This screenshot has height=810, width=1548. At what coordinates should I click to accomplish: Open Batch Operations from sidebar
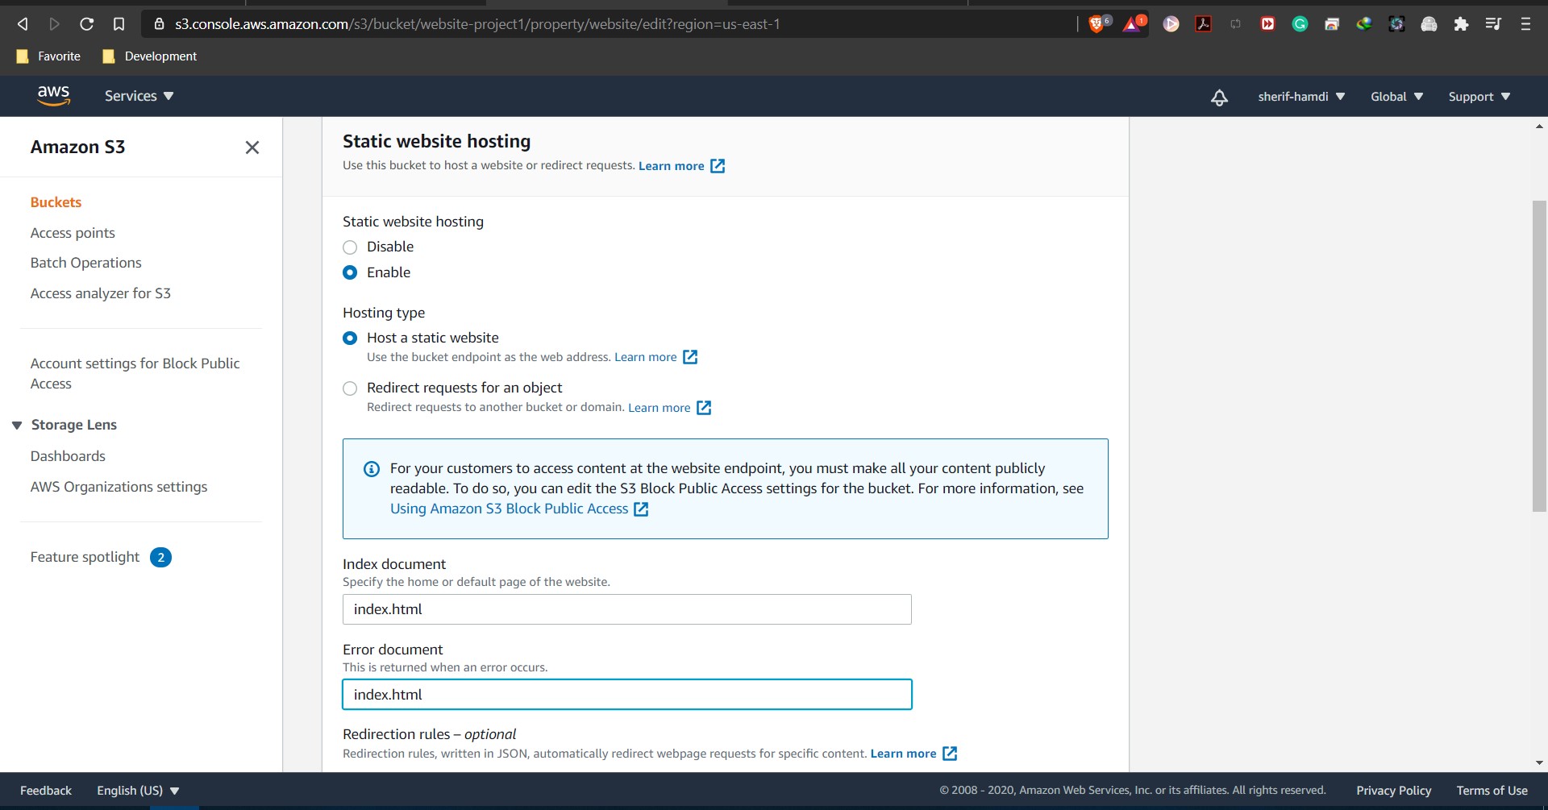click(85, 262)
